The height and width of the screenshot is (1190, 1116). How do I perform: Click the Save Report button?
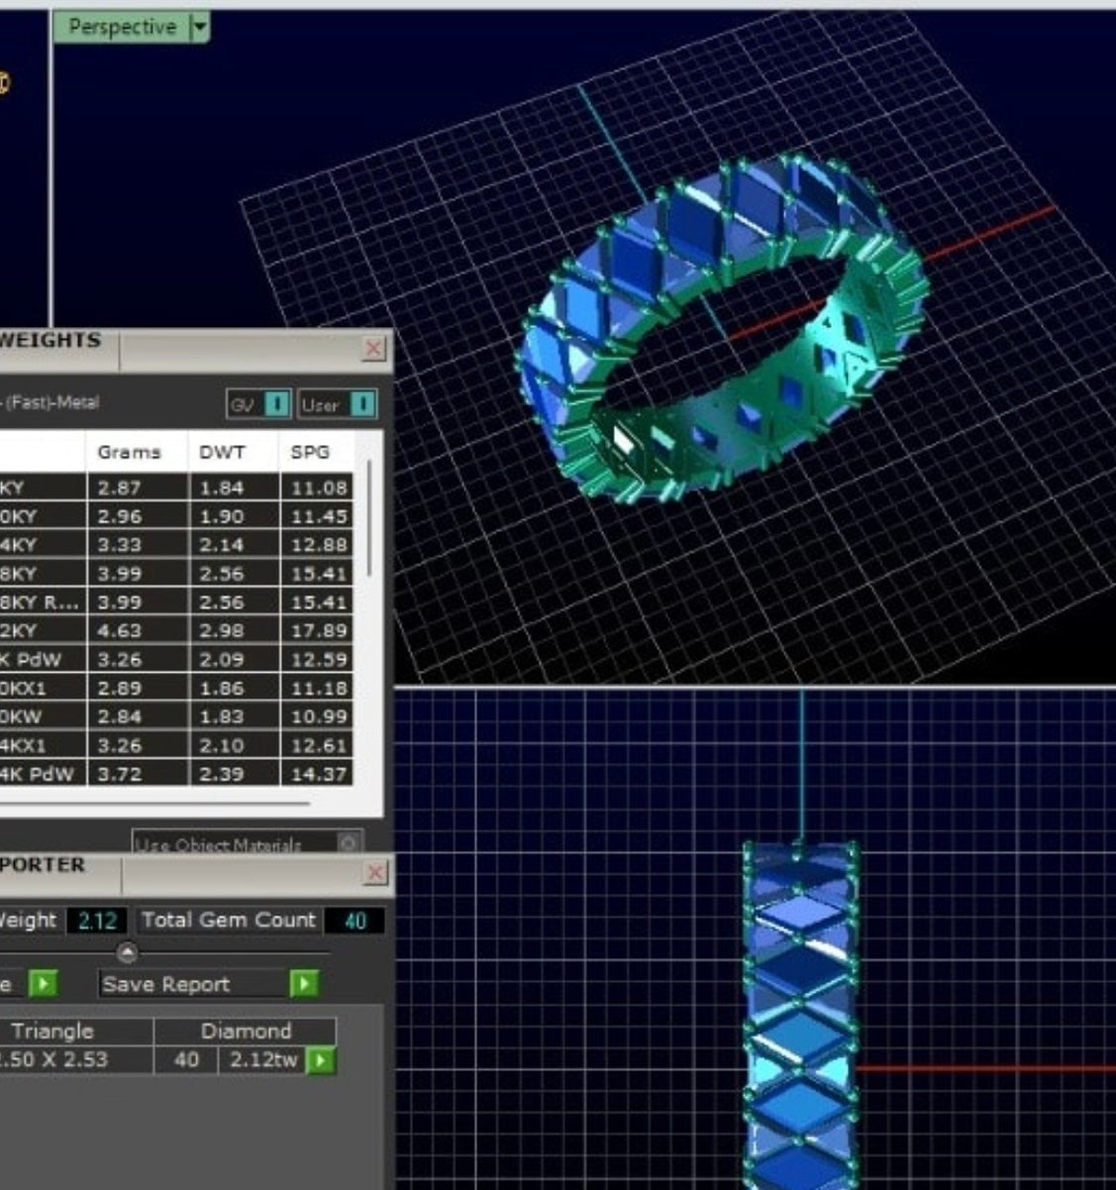coord(166,984)
